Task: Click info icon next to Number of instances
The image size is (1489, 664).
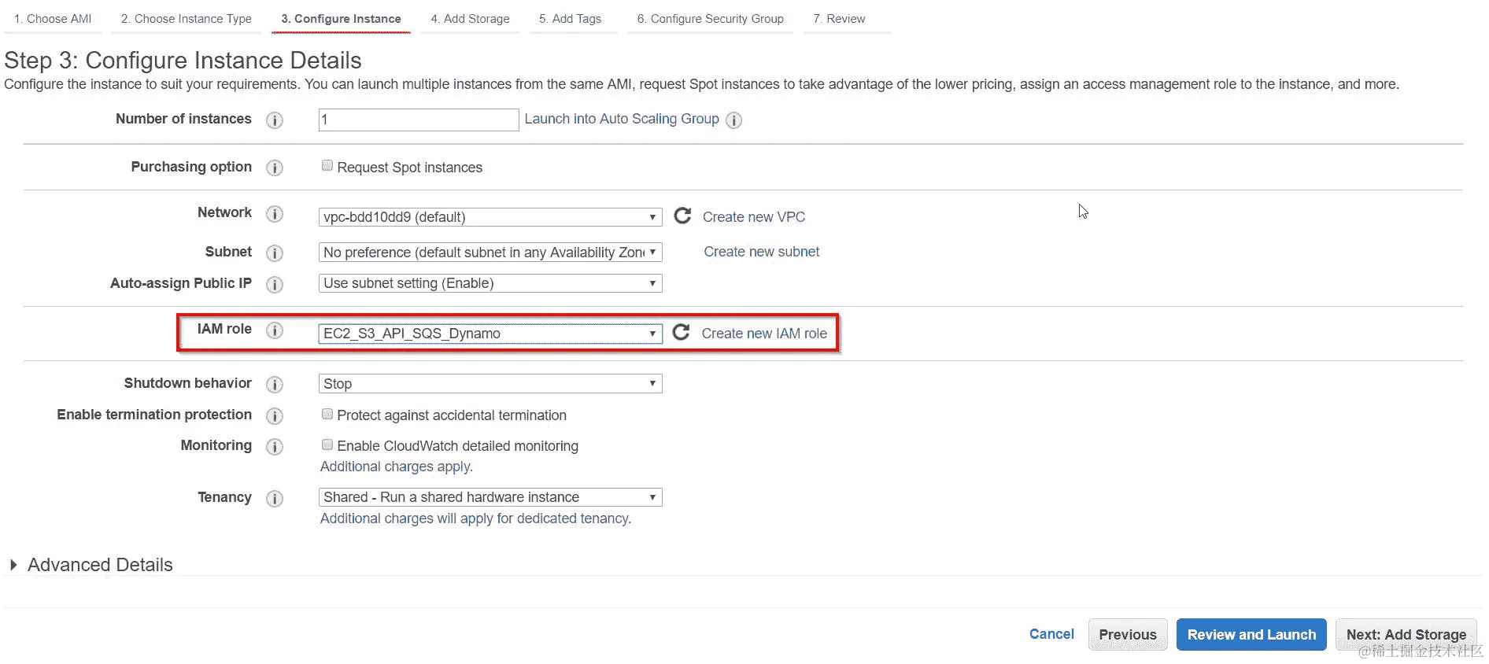Action: coord(274,120)
